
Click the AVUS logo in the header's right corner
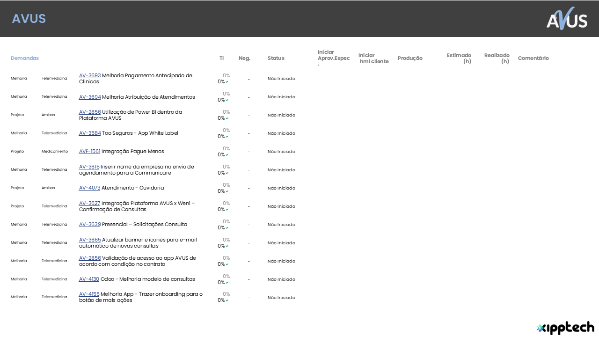[567, 19]
